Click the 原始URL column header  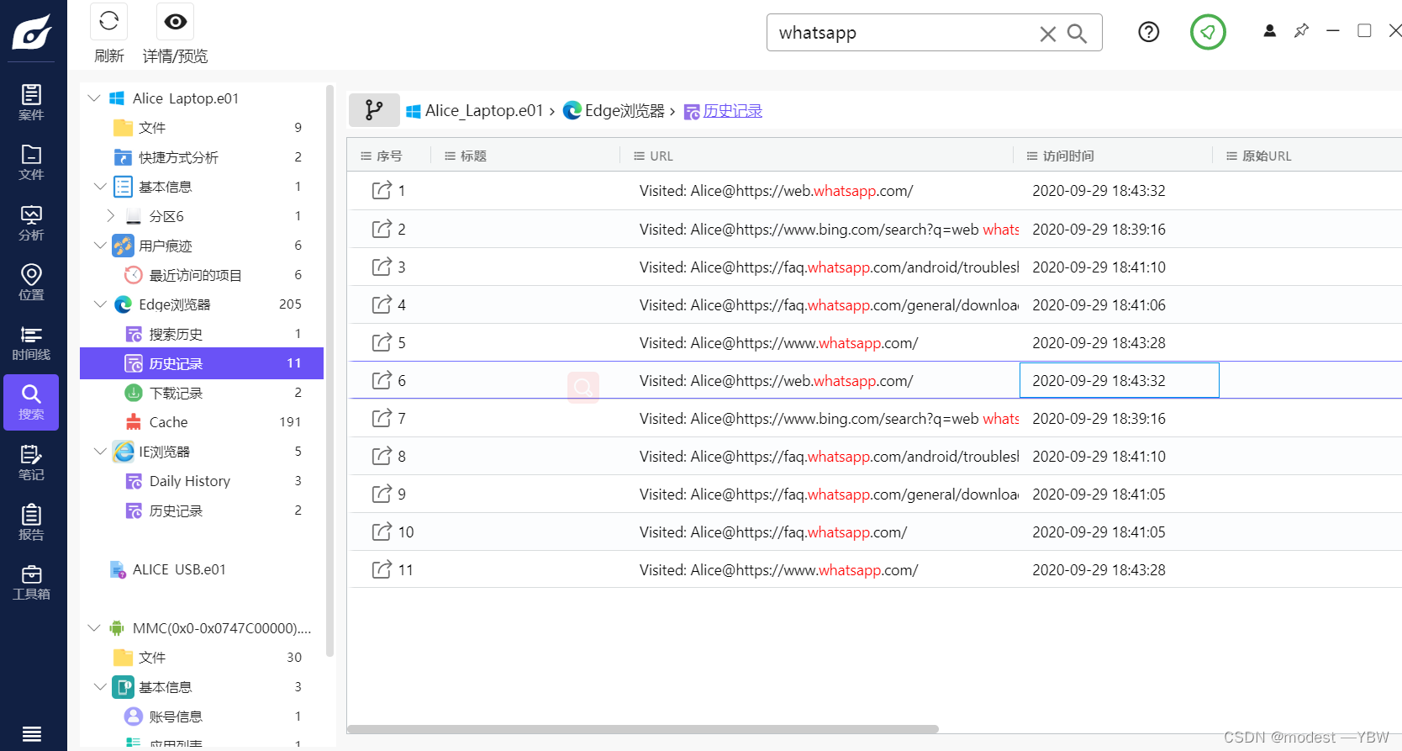pos(1267,156)
